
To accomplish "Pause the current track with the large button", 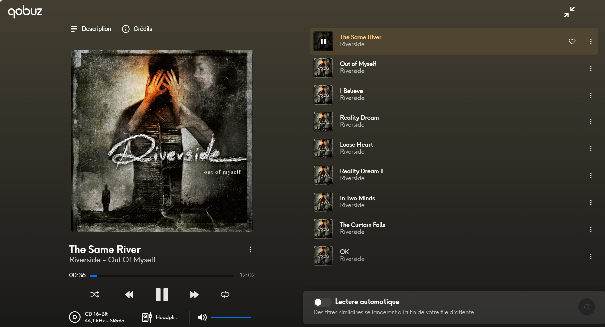I will tap(162, 294).
